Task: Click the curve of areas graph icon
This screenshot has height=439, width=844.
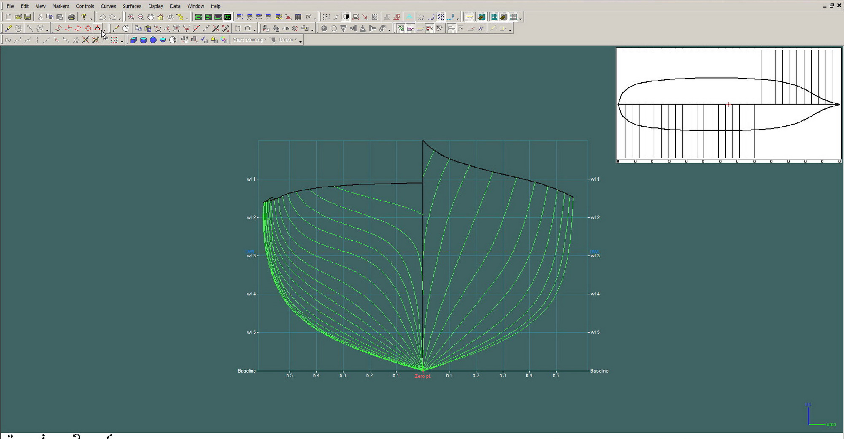Action: 289,17
